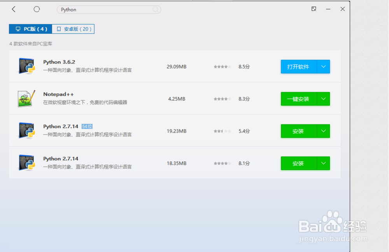Viewport: 389px width, 252px height.
Task: Click star rating in 8.1分 row
Action: click(222, 163)
